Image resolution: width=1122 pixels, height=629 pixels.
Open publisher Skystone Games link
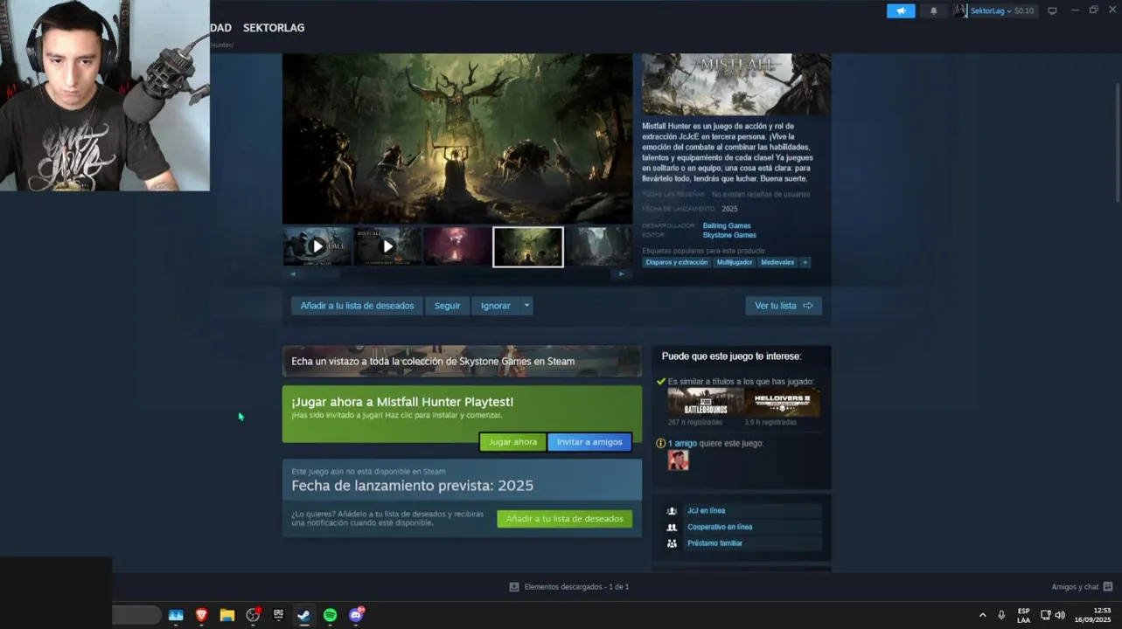[x=729, y=235]
